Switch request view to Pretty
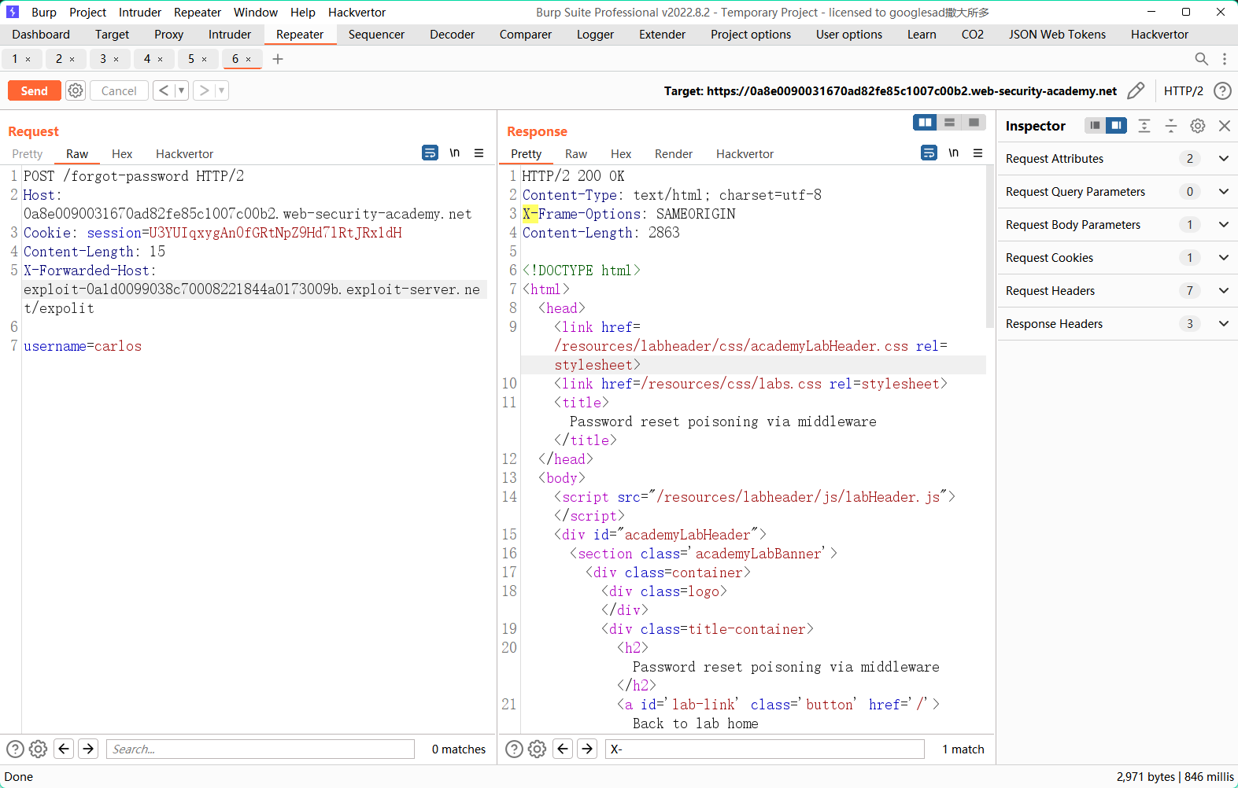This screenshot has width=1238, height=788. [28, 154]
